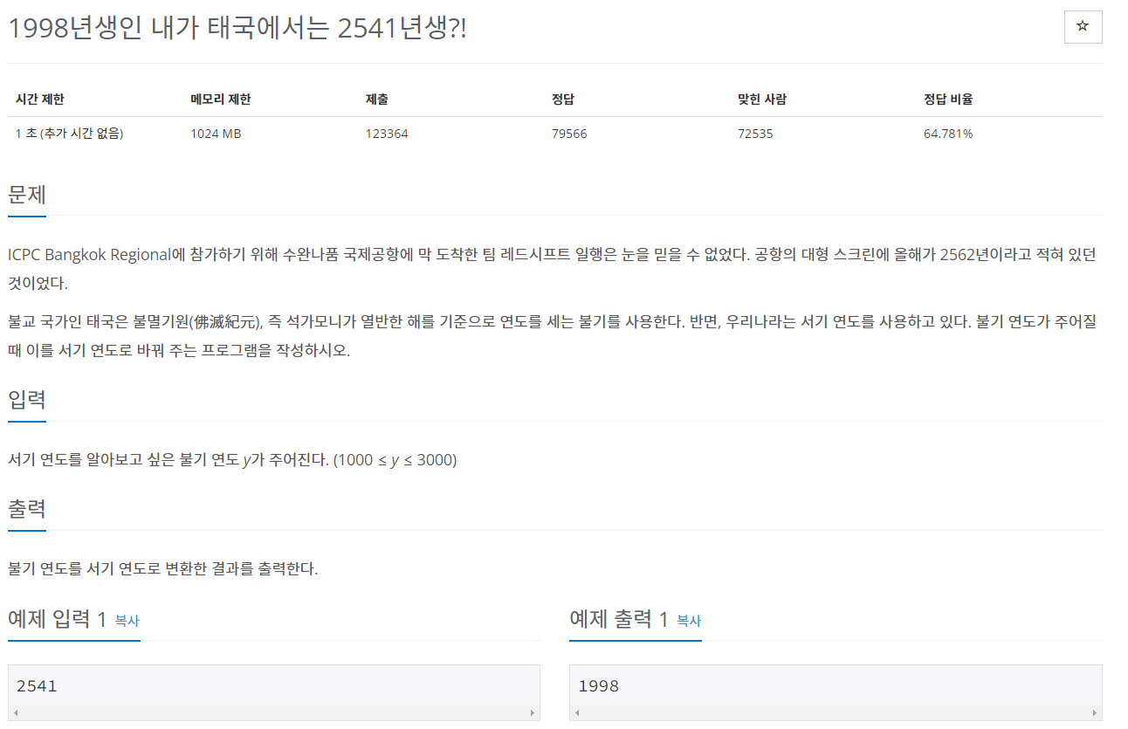The height and width of the screenshot is (729, 1128).
Task: Click the example input text 2541
Action: (37, 686)
